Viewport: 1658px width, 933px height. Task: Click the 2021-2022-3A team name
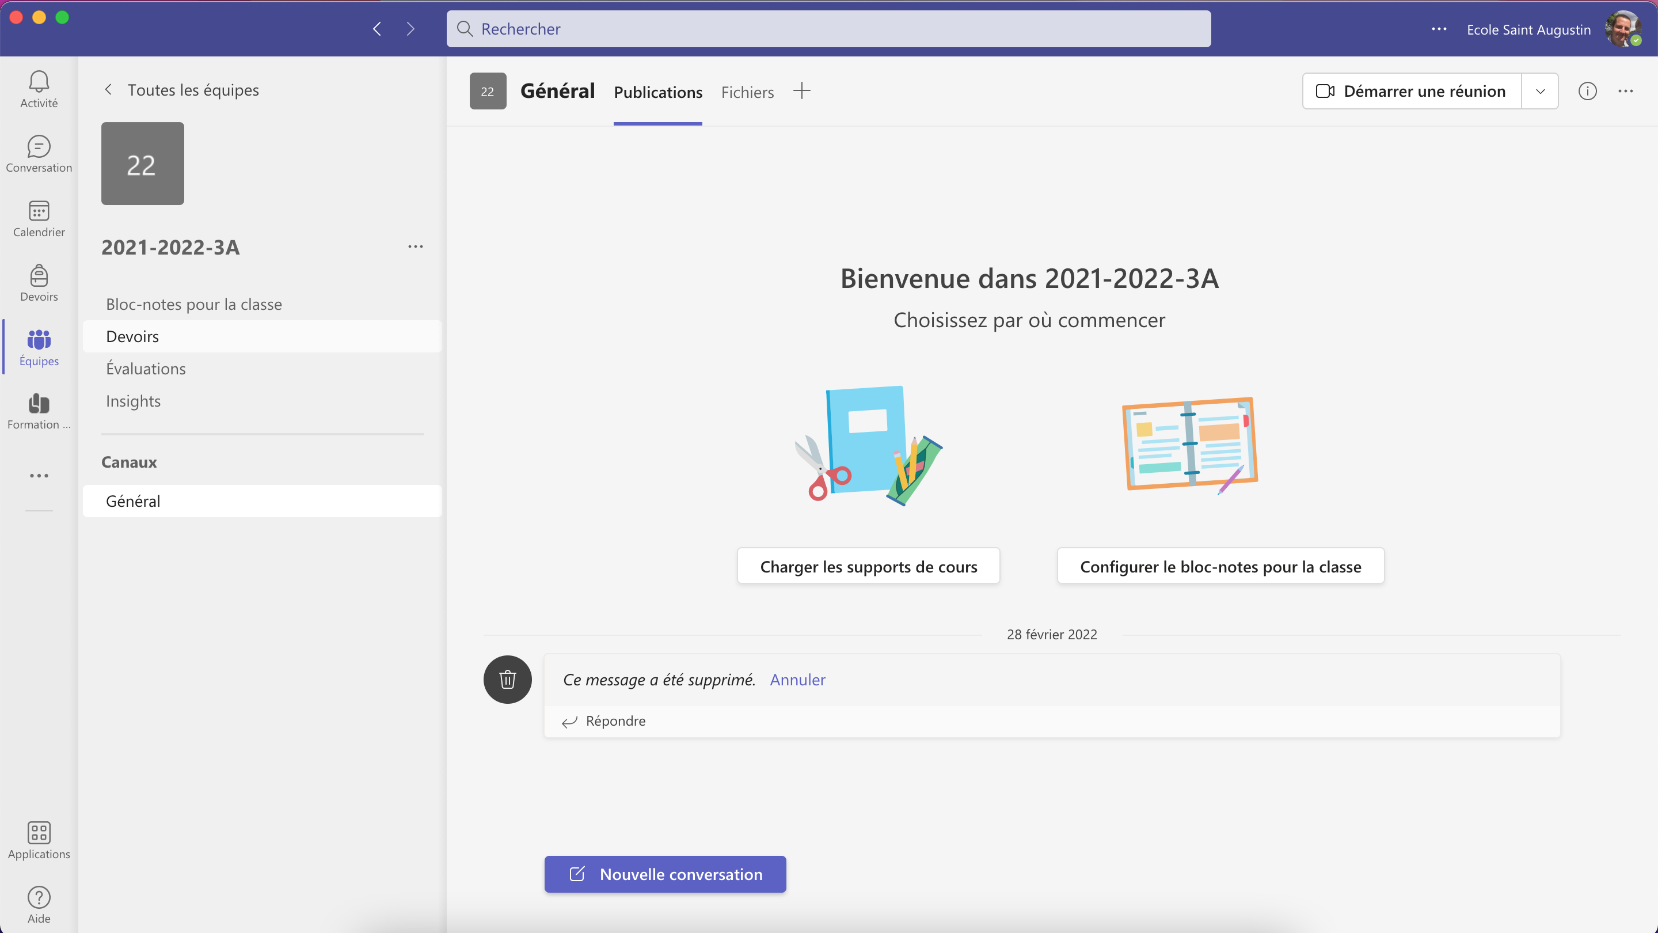[170, 247]
